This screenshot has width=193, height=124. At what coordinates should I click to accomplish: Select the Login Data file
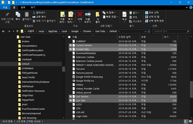click(x=123, y=116)
